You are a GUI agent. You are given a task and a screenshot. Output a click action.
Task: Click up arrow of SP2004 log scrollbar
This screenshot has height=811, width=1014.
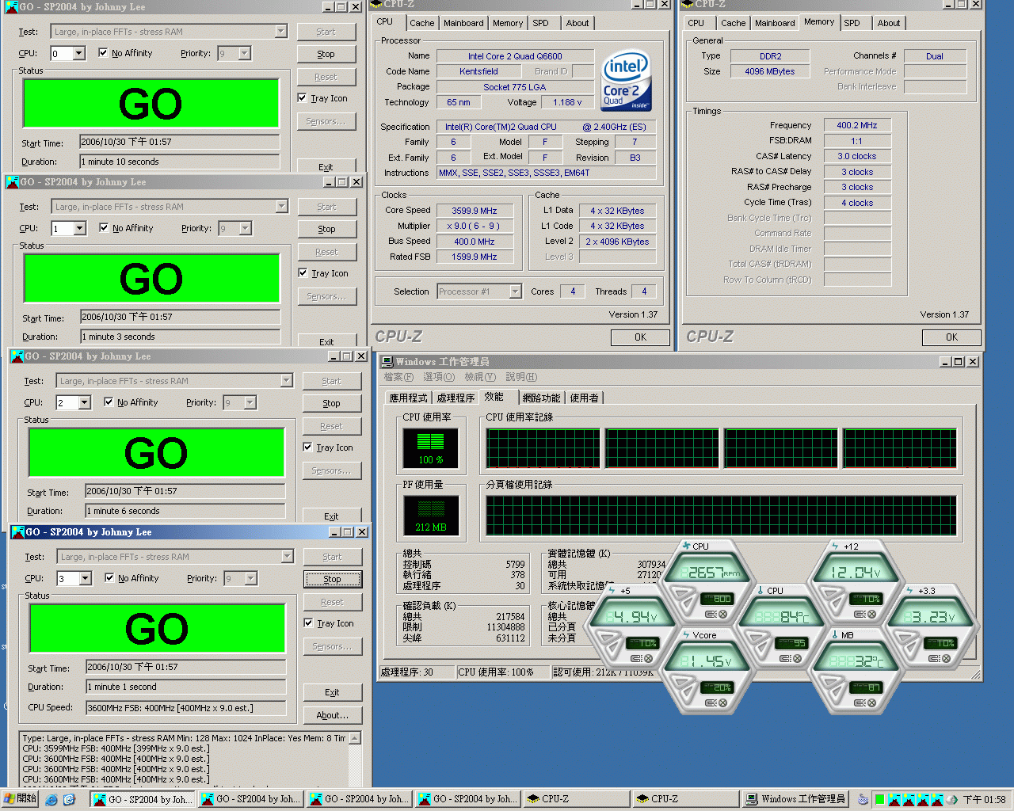[x=355, y=738]
